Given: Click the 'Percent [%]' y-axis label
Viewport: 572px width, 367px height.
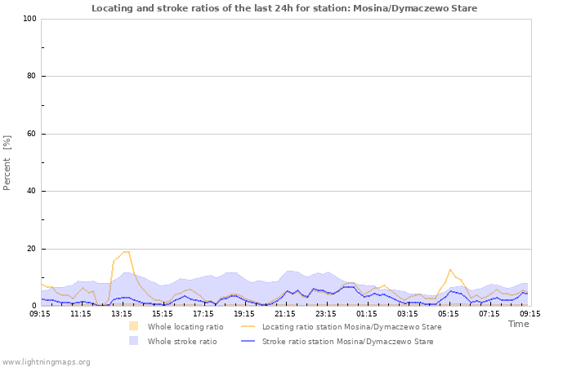Looking at the screenshot, I should tap(7, 162).
